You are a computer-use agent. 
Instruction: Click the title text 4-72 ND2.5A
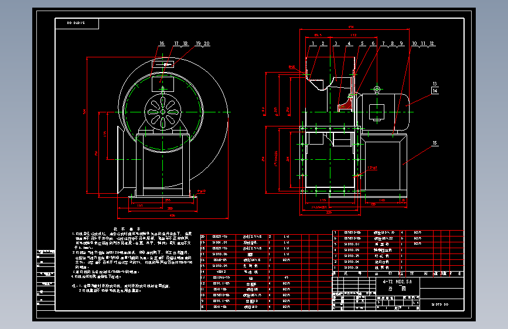(x=397, y=282)
